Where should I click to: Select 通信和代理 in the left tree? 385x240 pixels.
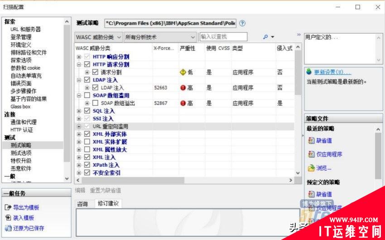point(24,122)
